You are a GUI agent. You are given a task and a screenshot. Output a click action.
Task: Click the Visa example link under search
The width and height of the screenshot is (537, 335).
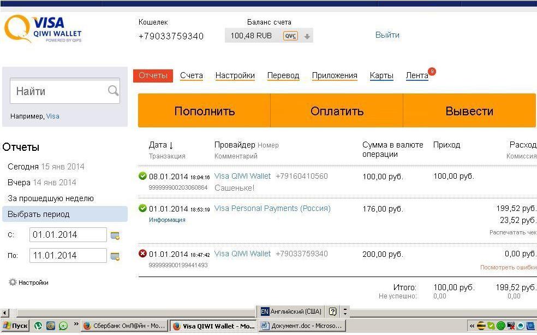click(x=53, y=116)
